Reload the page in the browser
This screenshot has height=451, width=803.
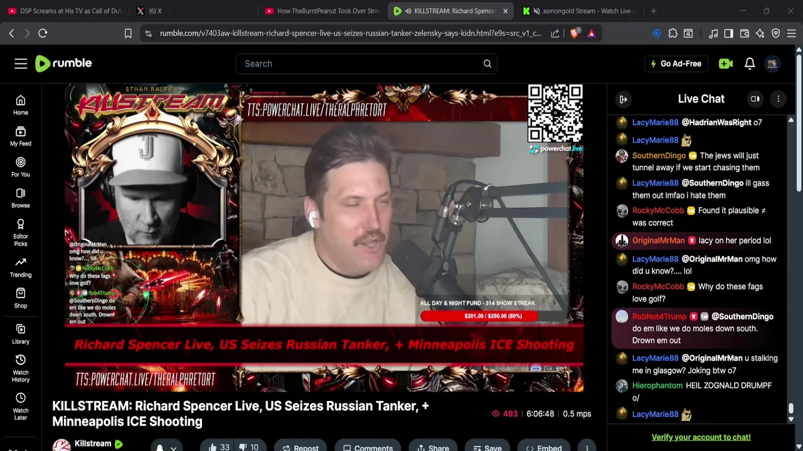click(43, 33)
